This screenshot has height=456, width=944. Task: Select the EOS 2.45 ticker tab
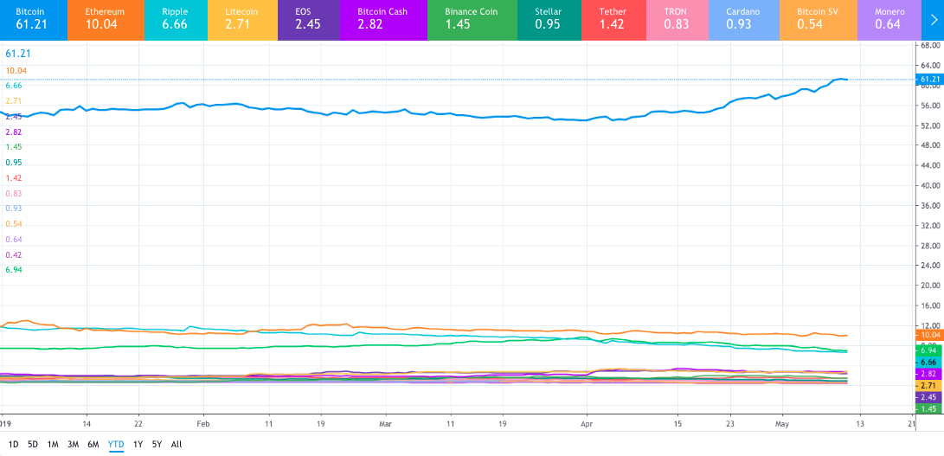pyautogui.click(x=309, y=20)
